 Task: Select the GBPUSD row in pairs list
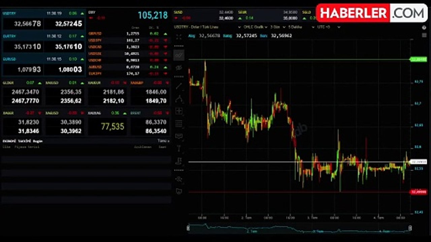pos(128,34)
